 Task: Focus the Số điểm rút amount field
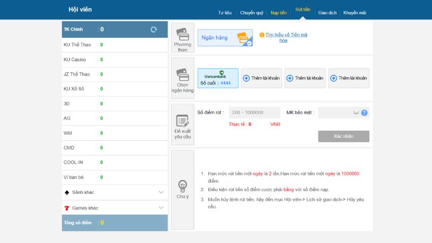coord(254,112)
